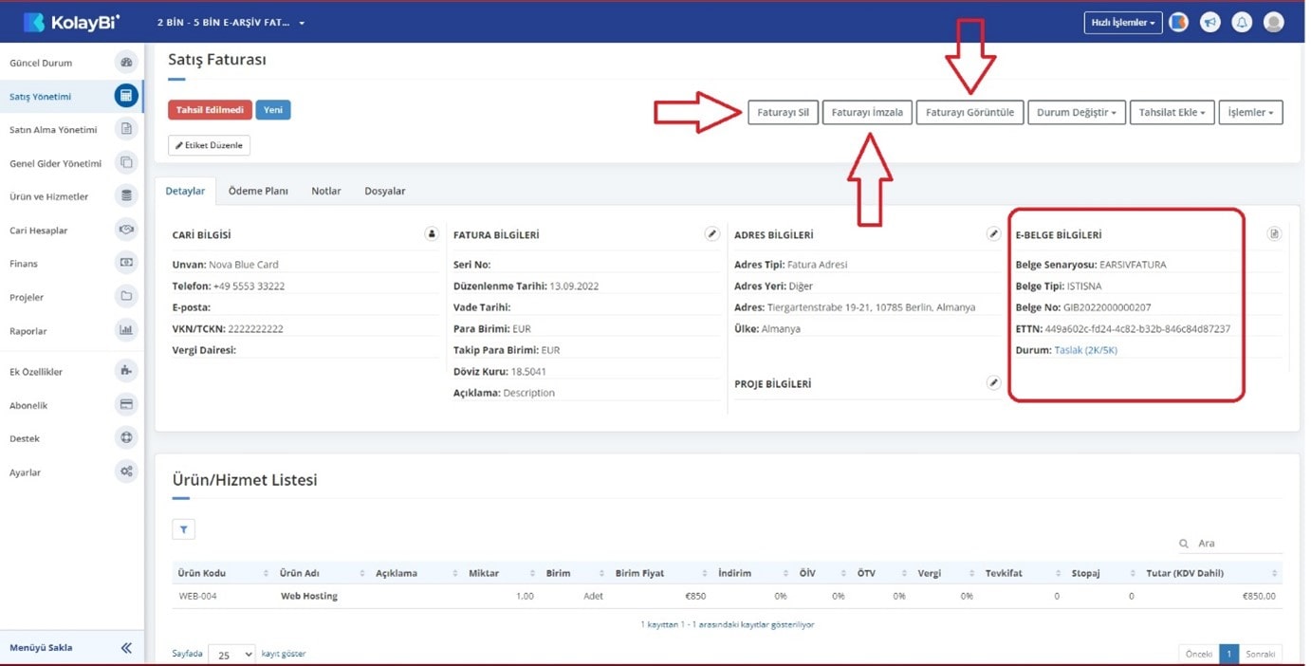Open announcements megaphone icon
Viewport: 1311px width, 666px height.
click(x=1210, y=22)
